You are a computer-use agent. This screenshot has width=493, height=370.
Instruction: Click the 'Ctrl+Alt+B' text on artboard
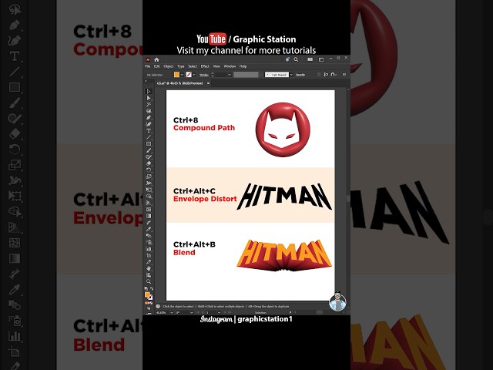click(194, 244)
